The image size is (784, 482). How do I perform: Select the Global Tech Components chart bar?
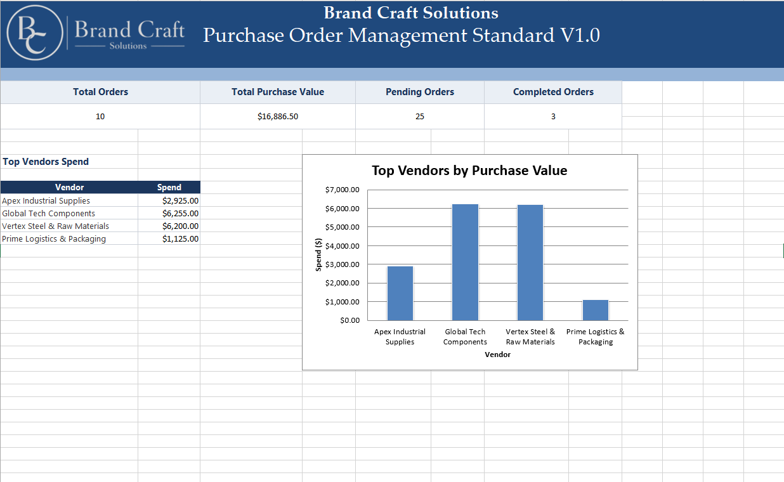(x=465, y=262)
